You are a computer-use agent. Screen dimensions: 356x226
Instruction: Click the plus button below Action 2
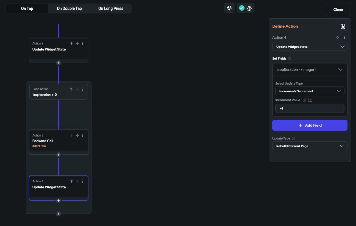click(58, 63)
